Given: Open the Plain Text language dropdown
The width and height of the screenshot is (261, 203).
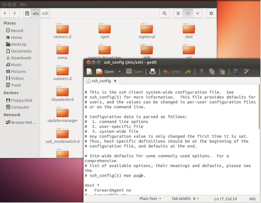Looking at the screenshot, I should (150, 199).
